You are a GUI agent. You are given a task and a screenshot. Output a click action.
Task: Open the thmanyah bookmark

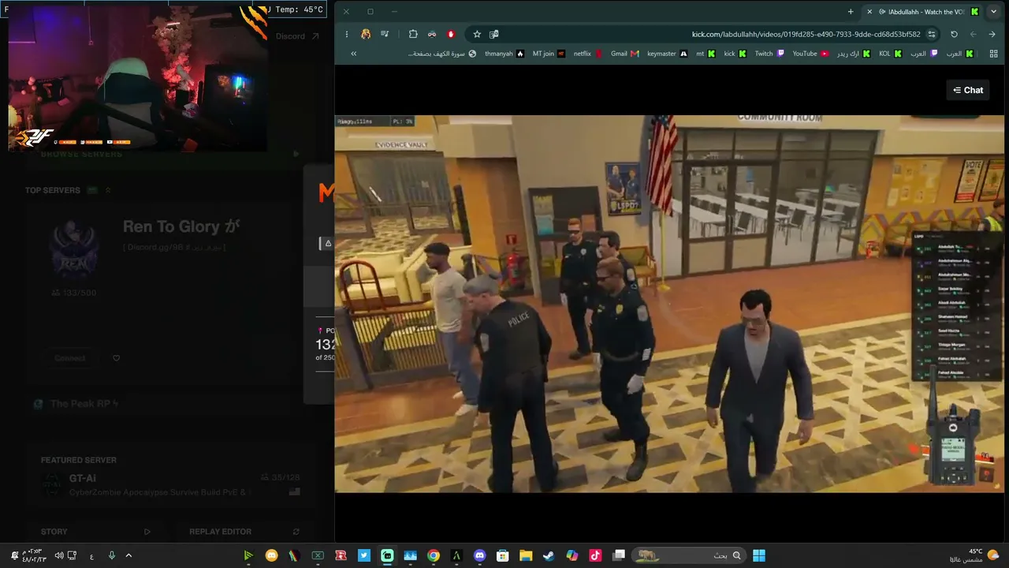coord(504,54)
